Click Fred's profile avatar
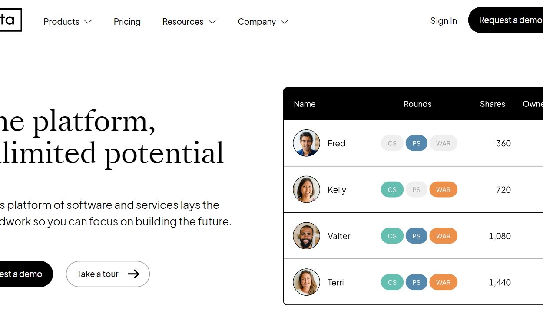The width and height of the screenshot is (543, 317). 306,143
